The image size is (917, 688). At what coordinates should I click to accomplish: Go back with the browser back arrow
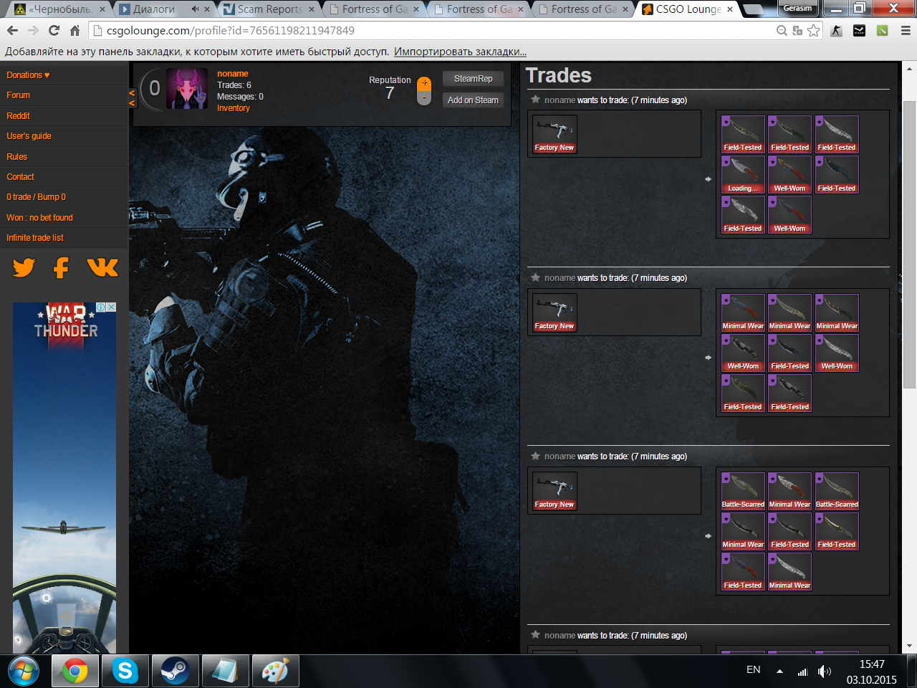[x=12, y=31]
